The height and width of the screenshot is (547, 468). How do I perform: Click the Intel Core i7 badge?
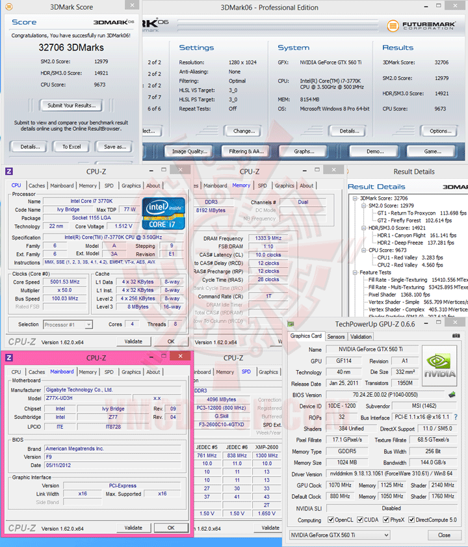tap(164, 213)
